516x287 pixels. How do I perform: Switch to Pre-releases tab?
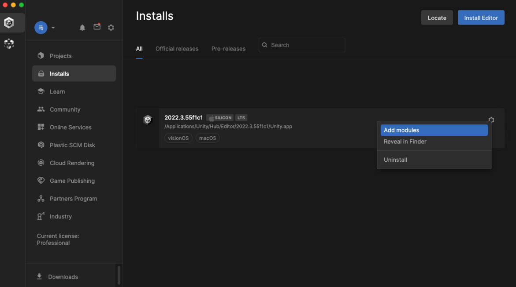228,49
